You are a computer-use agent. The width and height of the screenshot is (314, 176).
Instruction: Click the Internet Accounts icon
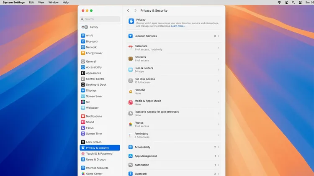coord(83,168)
